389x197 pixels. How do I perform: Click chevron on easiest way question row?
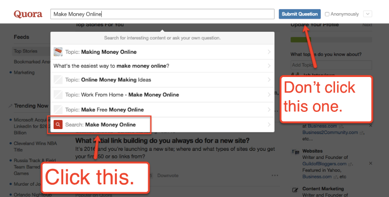269,66
